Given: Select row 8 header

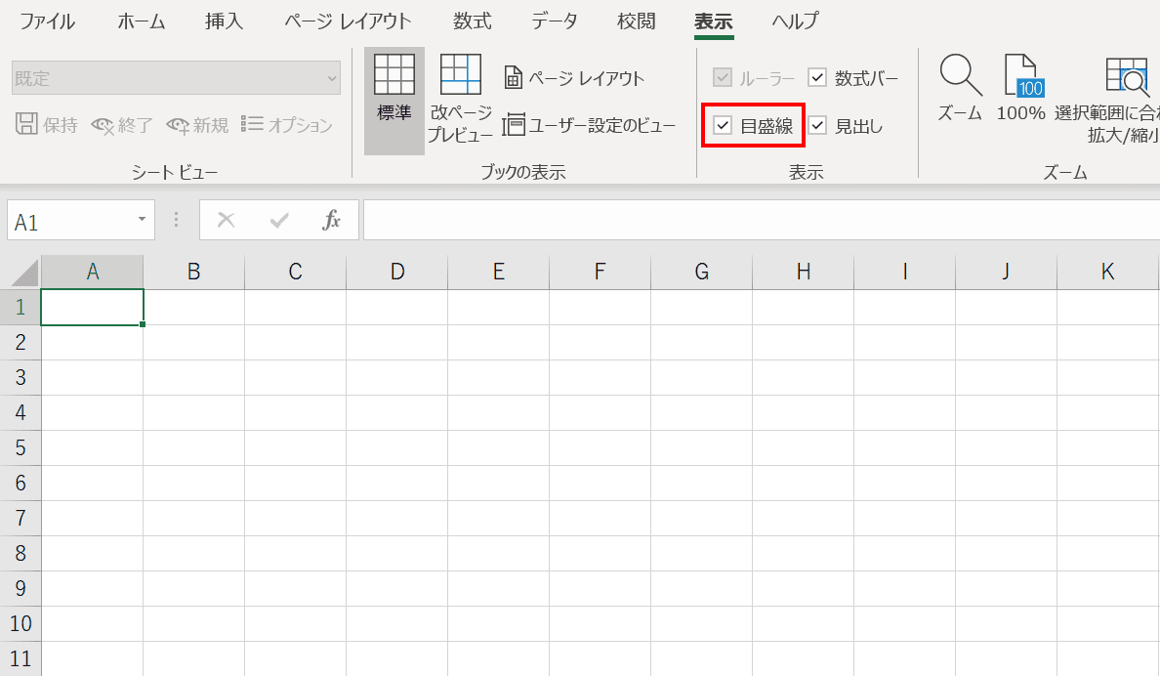Looking at the screenshot, I should tap(21, 553).
